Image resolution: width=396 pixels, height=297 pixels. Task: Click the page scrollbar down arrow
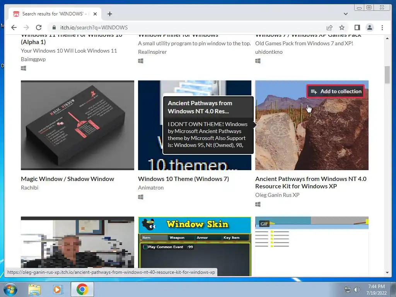point(387,273)
